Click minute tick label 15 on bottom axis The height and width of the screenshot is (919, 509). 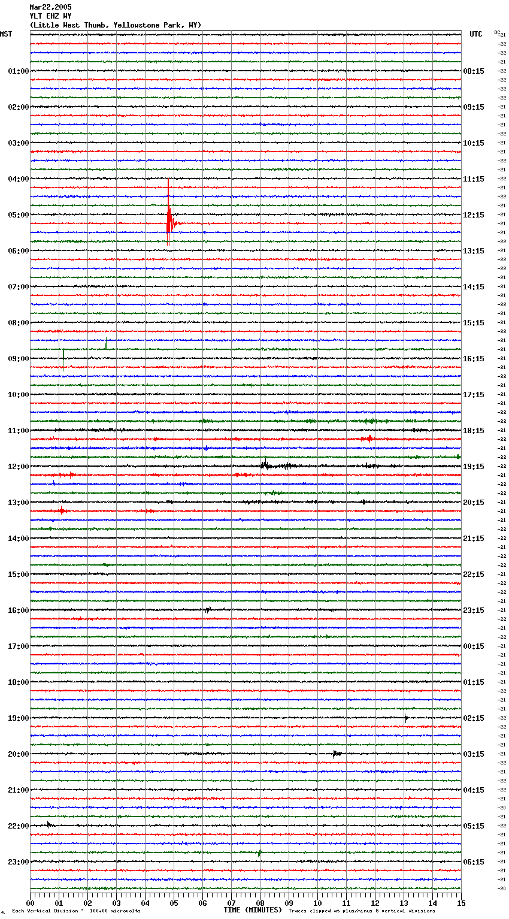(x=461, y=903)
